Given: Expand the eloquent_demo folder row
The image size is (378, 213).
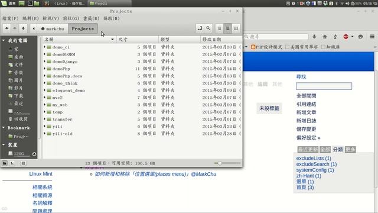Looking at the screenshot, I should coord(45,91).
